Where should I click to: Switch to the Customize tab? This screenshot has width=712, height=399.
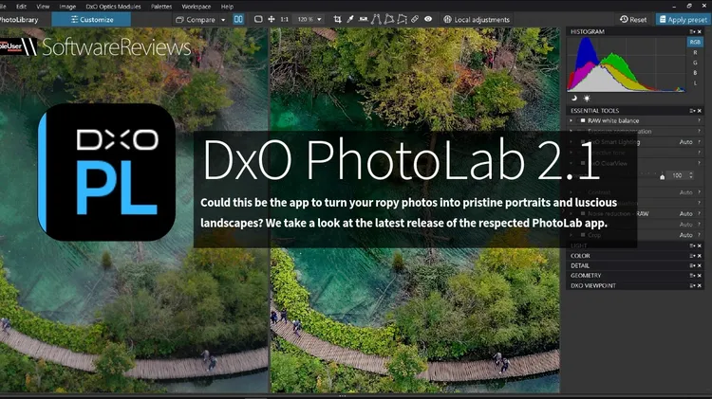point(91,20)
